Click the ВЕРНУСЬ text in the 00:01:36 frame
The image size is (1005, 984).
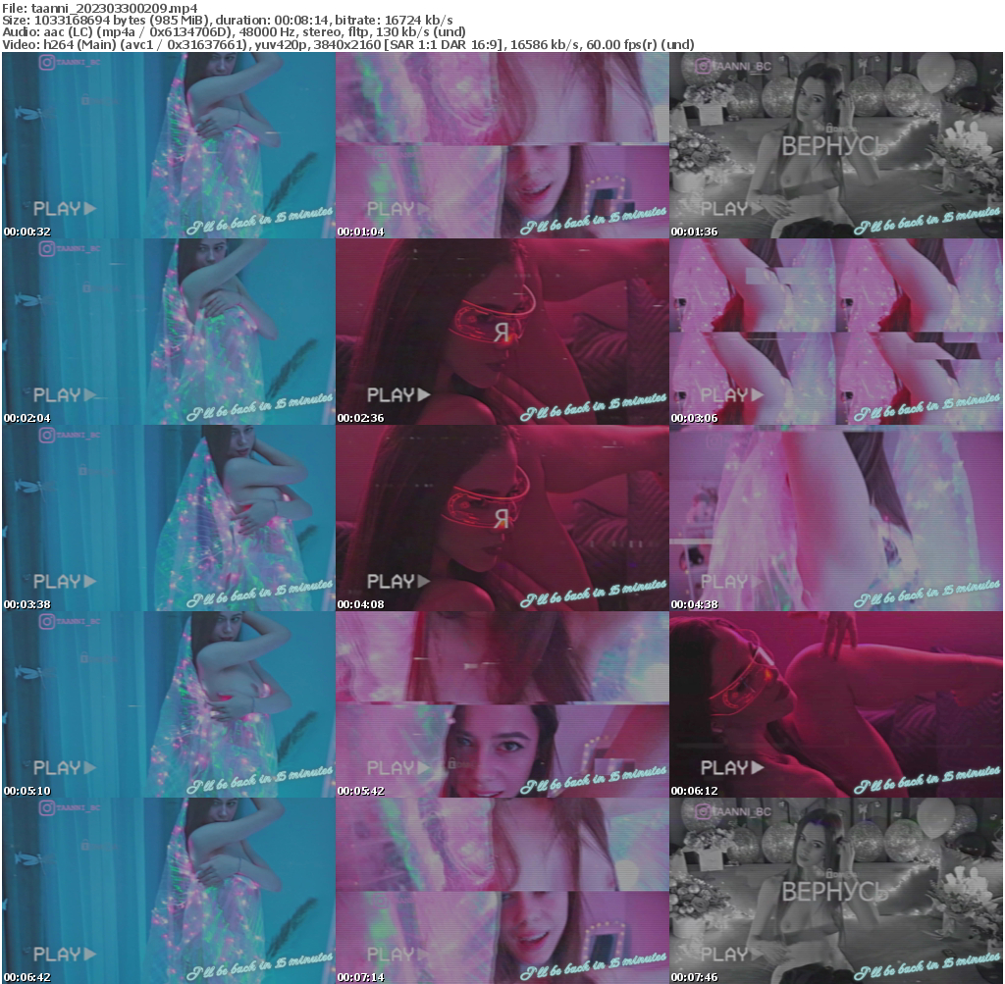tap(834, 147)
